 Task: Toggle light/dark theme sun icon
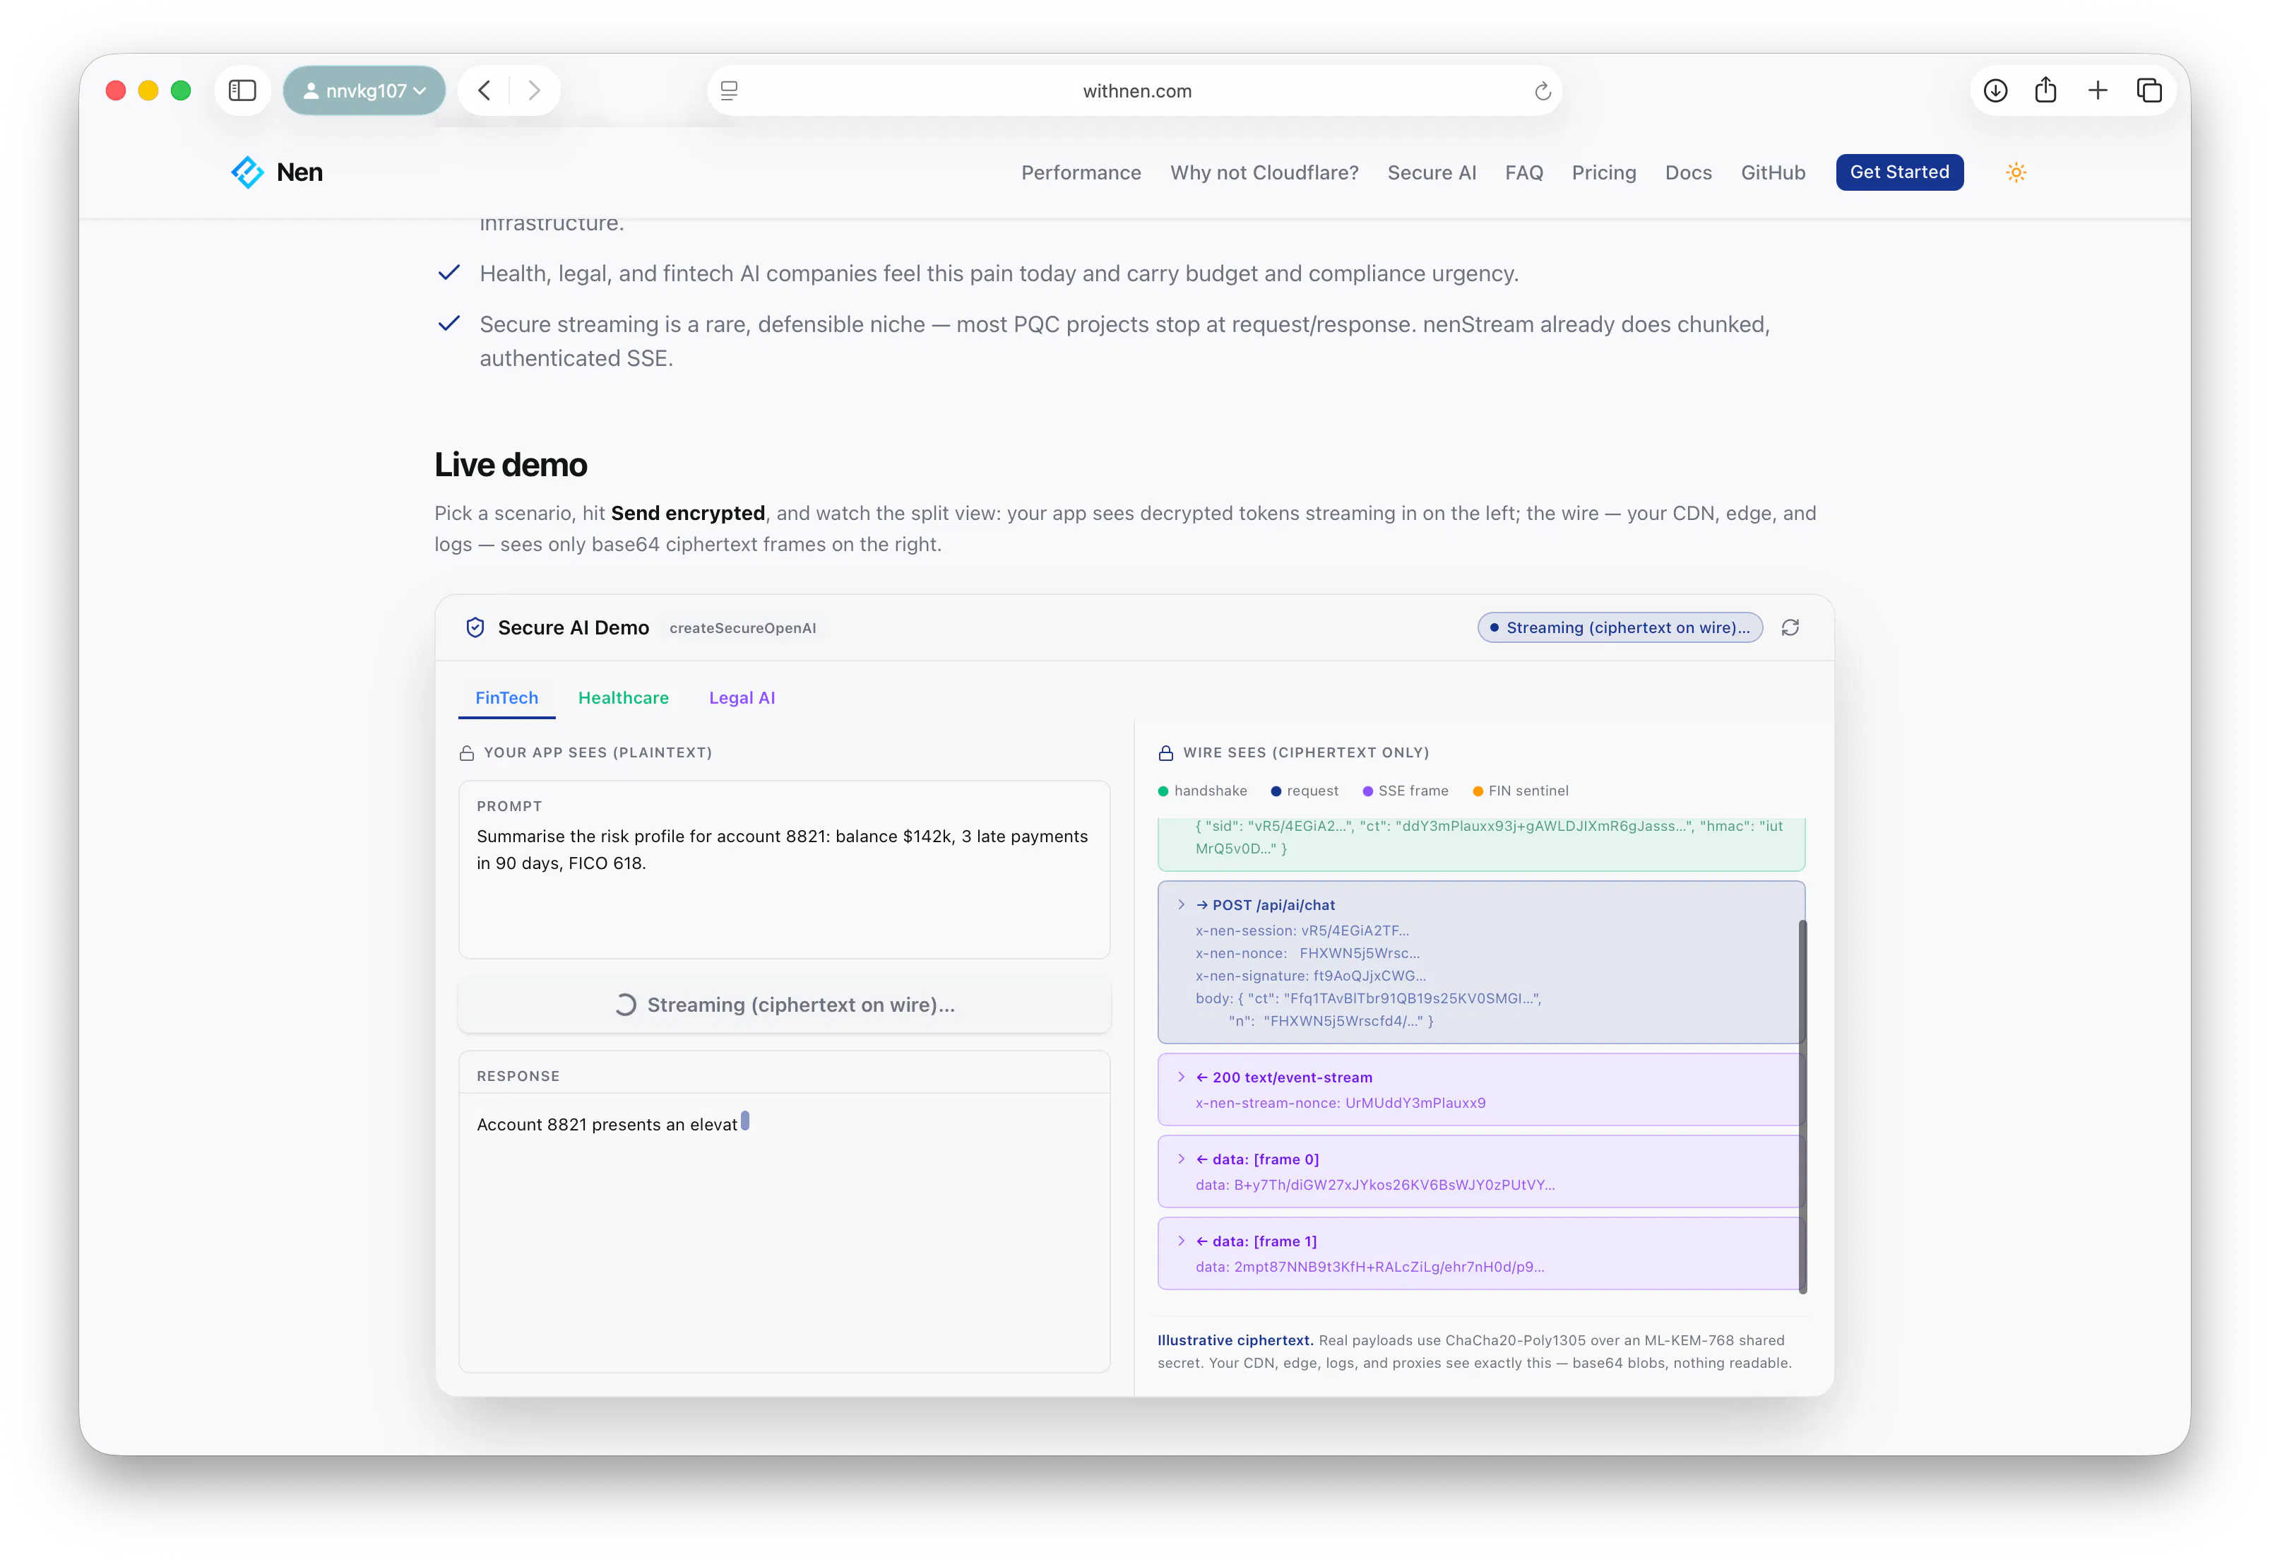pos(2015,173)
